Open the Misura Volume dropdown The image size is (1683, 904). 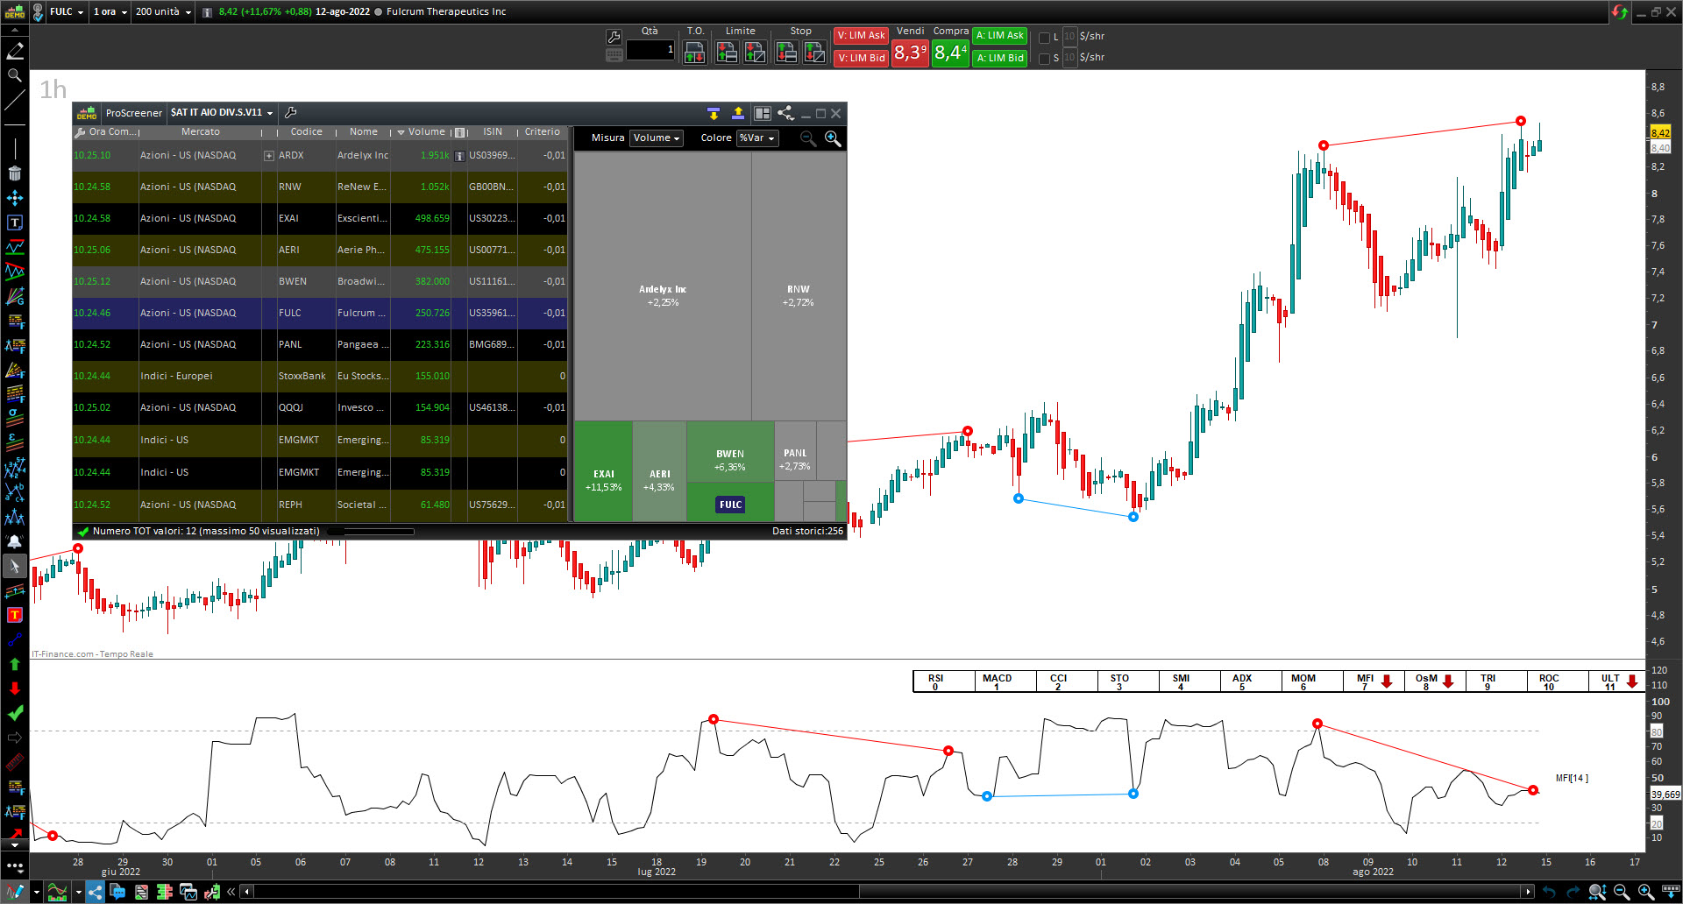657,138
